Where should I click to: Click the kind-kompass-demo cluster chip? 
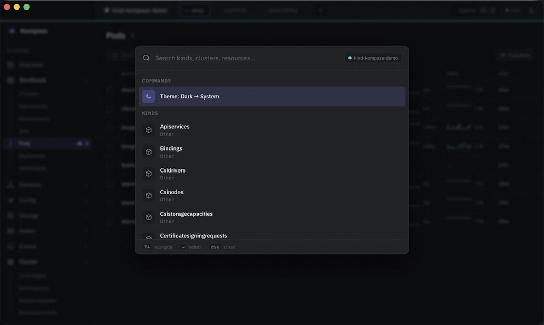(373, 58)
